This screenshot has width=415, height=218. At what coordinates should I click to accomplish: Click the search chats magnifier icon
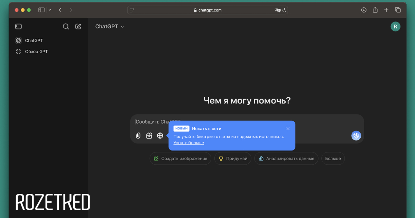[x=66, y=27]
